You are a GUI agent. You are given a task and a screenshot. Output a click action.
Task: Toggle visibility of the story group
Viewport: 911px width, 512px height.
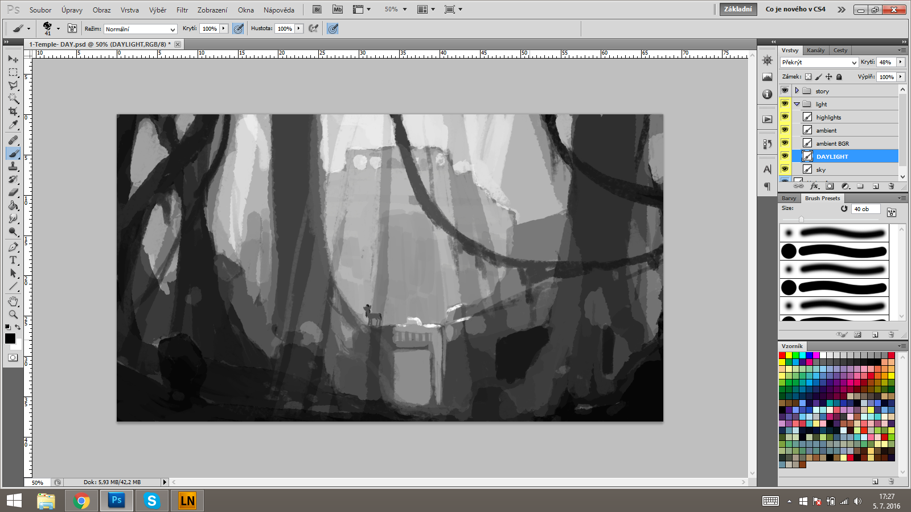[785, 91]
